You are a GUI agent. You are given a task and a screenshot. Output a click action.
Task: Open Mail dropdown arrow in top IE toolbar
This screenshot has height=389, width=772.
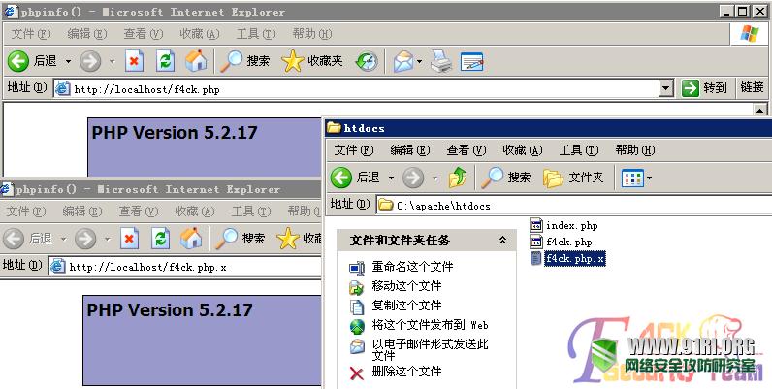tap(419, 61)
